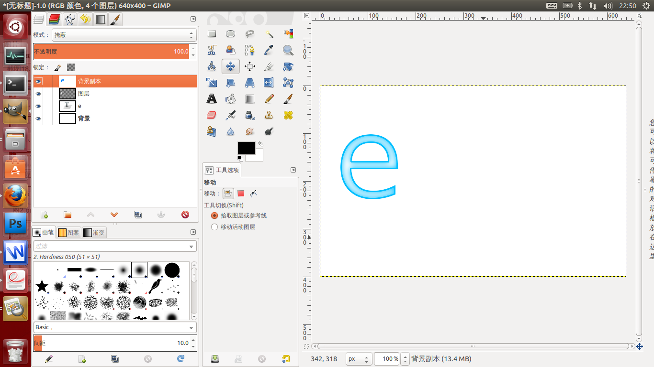Switch to the Undo History tab

pyautogui.click(x=85, y=20)
